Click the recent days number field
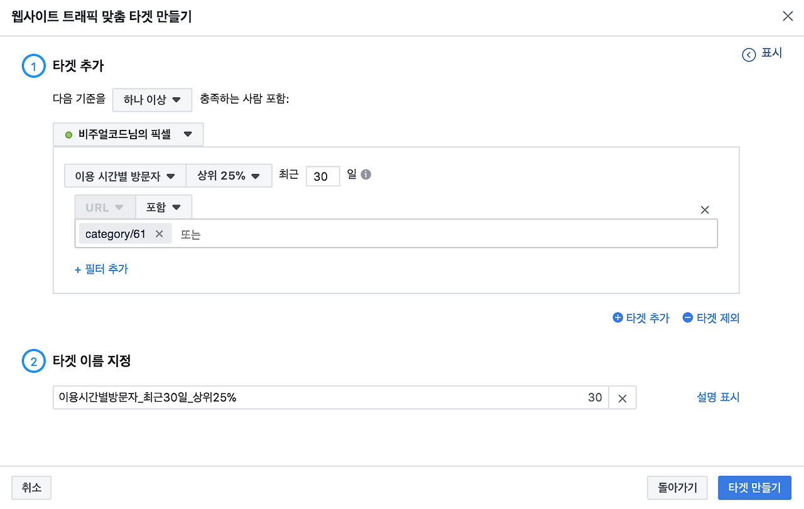 [x=323, y=176]
